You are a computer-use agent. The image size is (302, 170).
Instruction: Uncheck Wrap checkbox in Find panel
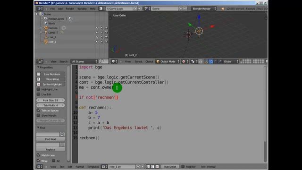[x=38, y=161]
